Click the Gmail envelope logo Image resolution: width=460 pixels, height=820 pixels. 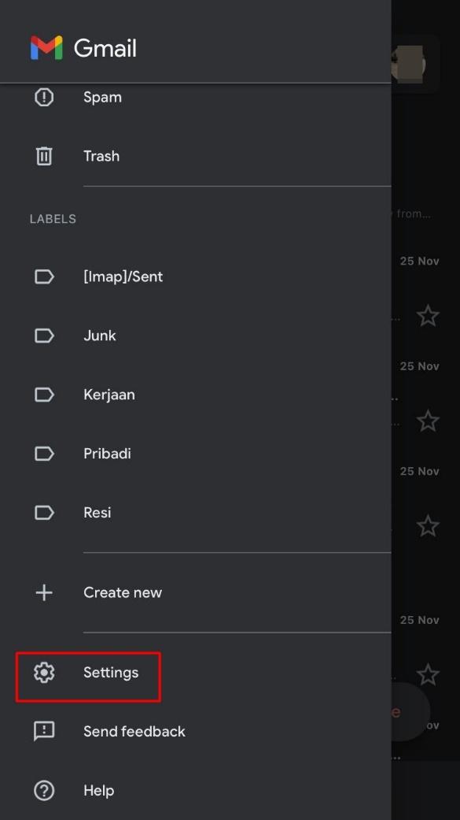pyautogui.click(x=46, y=47)
